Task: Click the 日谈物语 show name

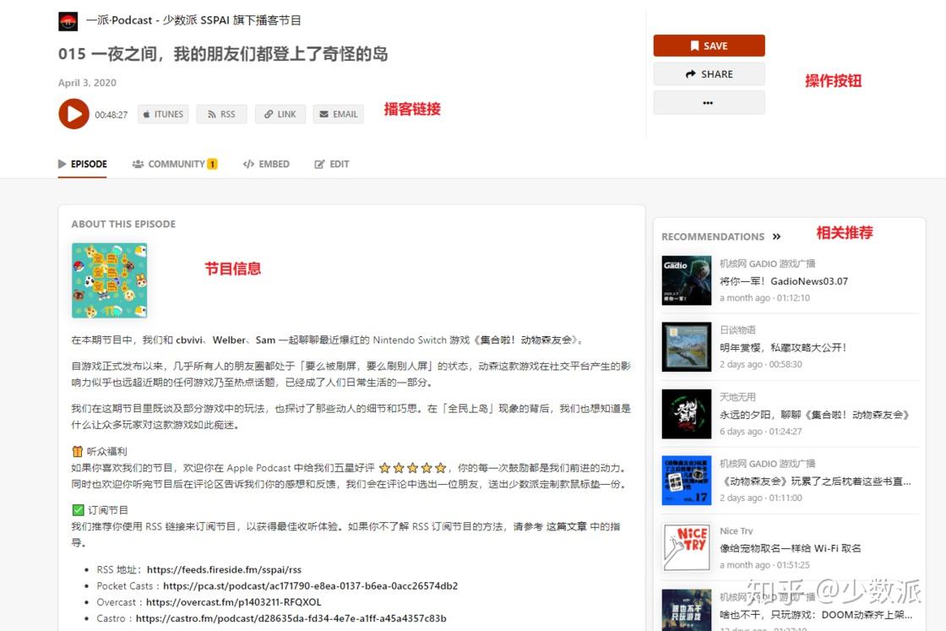Action: pyautogui.click(x=737, y=330)
